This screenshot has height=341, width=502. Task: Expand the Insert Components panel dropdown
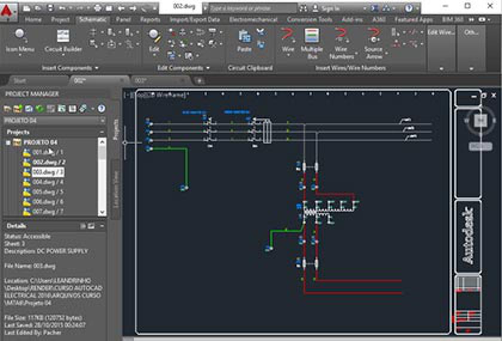point(97,68)
